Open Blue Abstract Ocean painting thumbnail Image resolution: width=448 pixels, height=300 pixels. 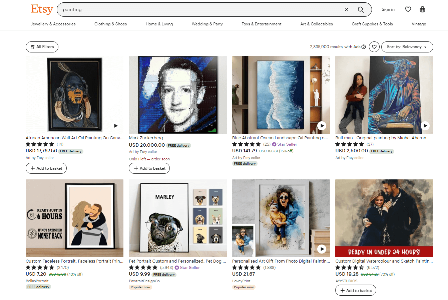(281, 95)
